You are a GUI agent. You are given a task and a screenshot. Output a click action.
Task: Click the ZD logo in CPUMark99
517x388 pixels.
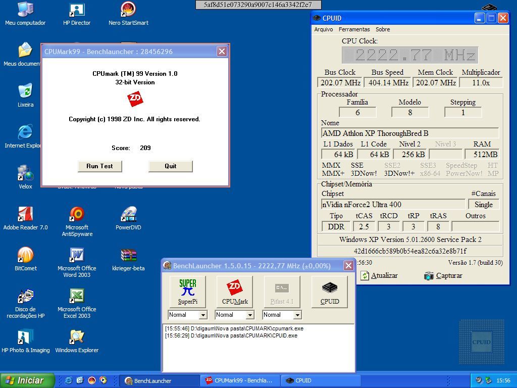pyautogui.click(x=135, y=99)
